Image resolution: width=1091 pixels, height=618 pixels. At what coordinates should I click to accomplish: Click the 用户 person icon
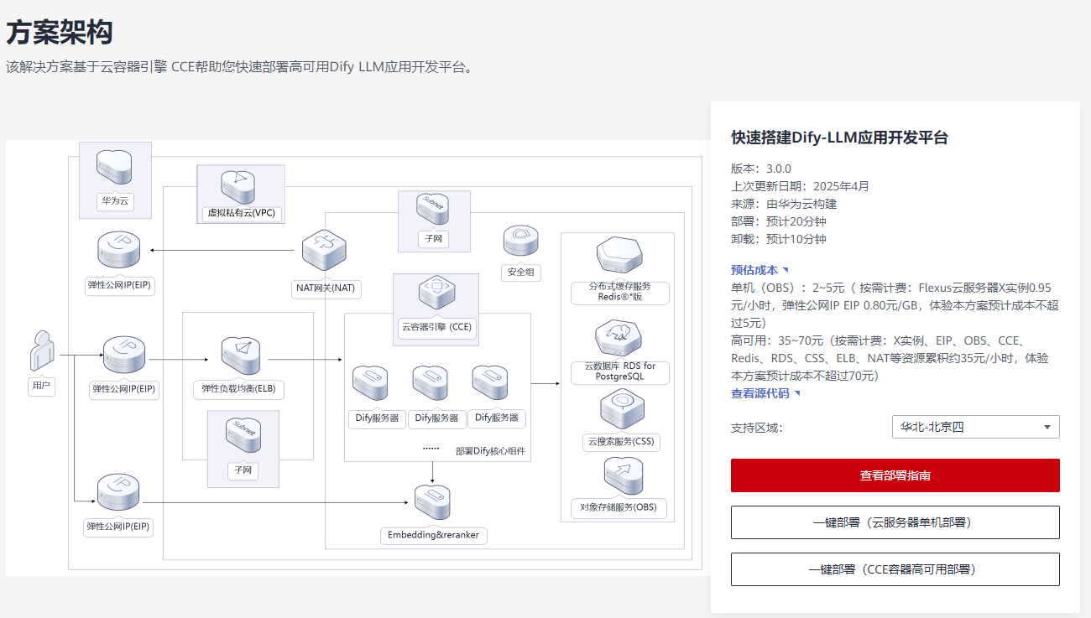[41, 351]
